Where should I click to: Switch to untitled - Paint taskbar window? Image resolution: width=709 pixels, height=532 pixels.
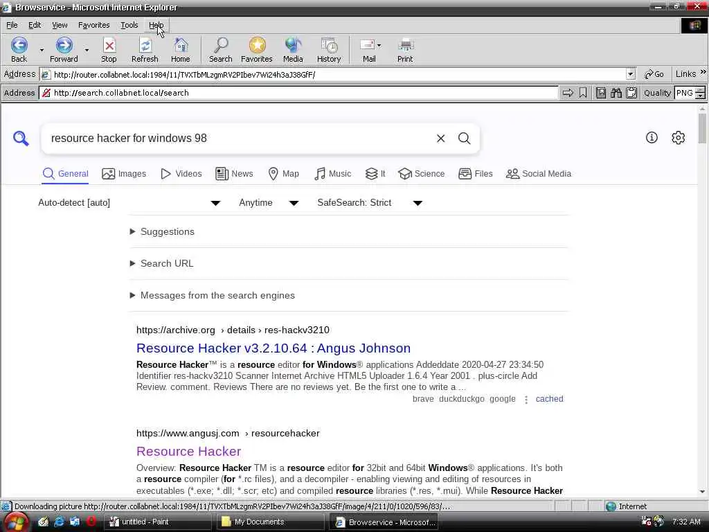point(159,522)
